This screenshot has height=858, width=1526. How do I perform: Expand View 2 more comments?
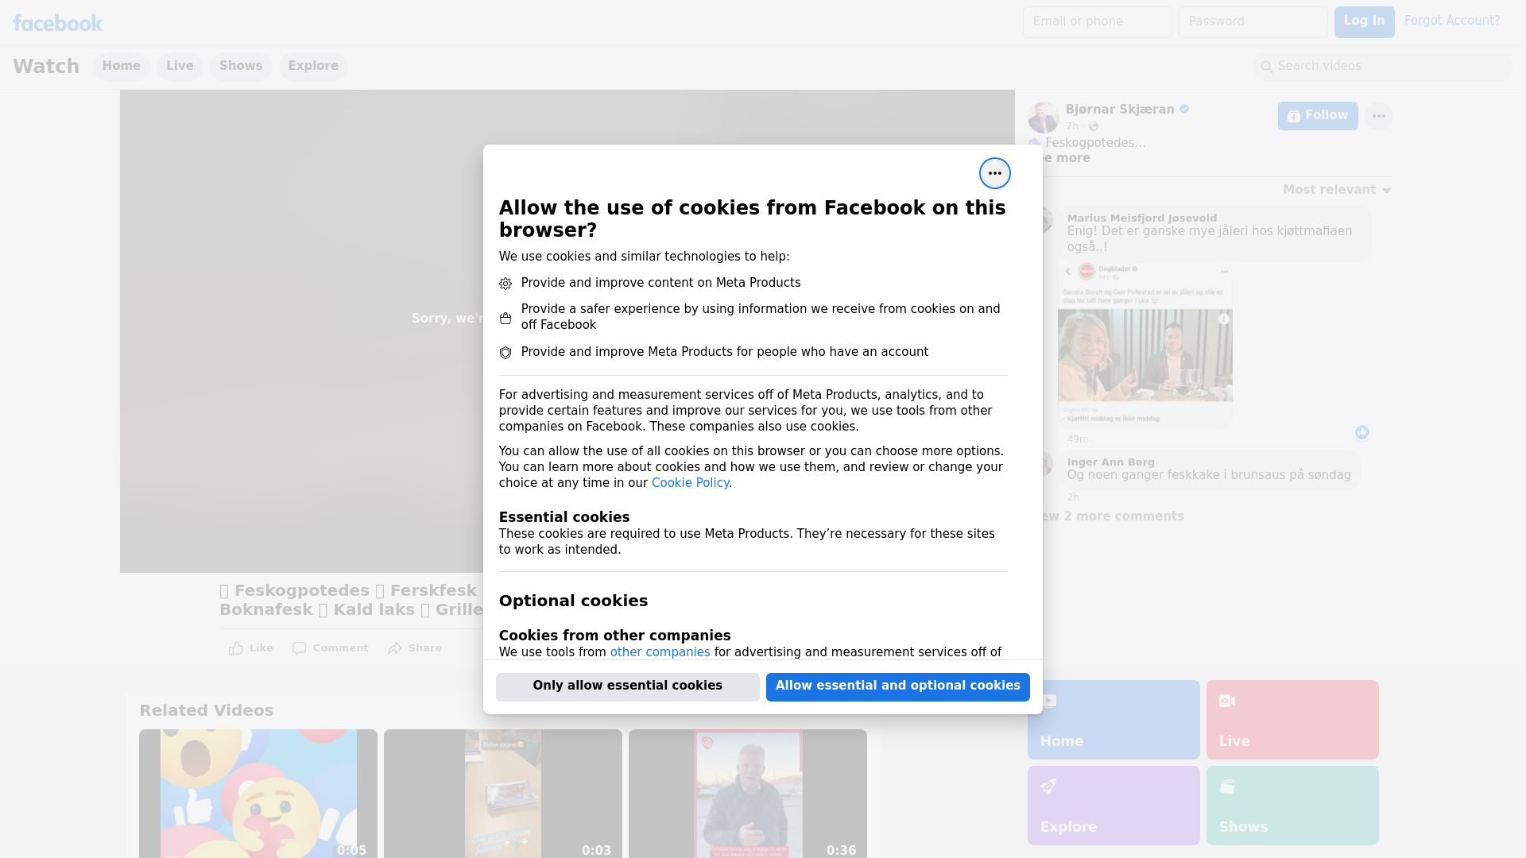(x=1107, y=516)
